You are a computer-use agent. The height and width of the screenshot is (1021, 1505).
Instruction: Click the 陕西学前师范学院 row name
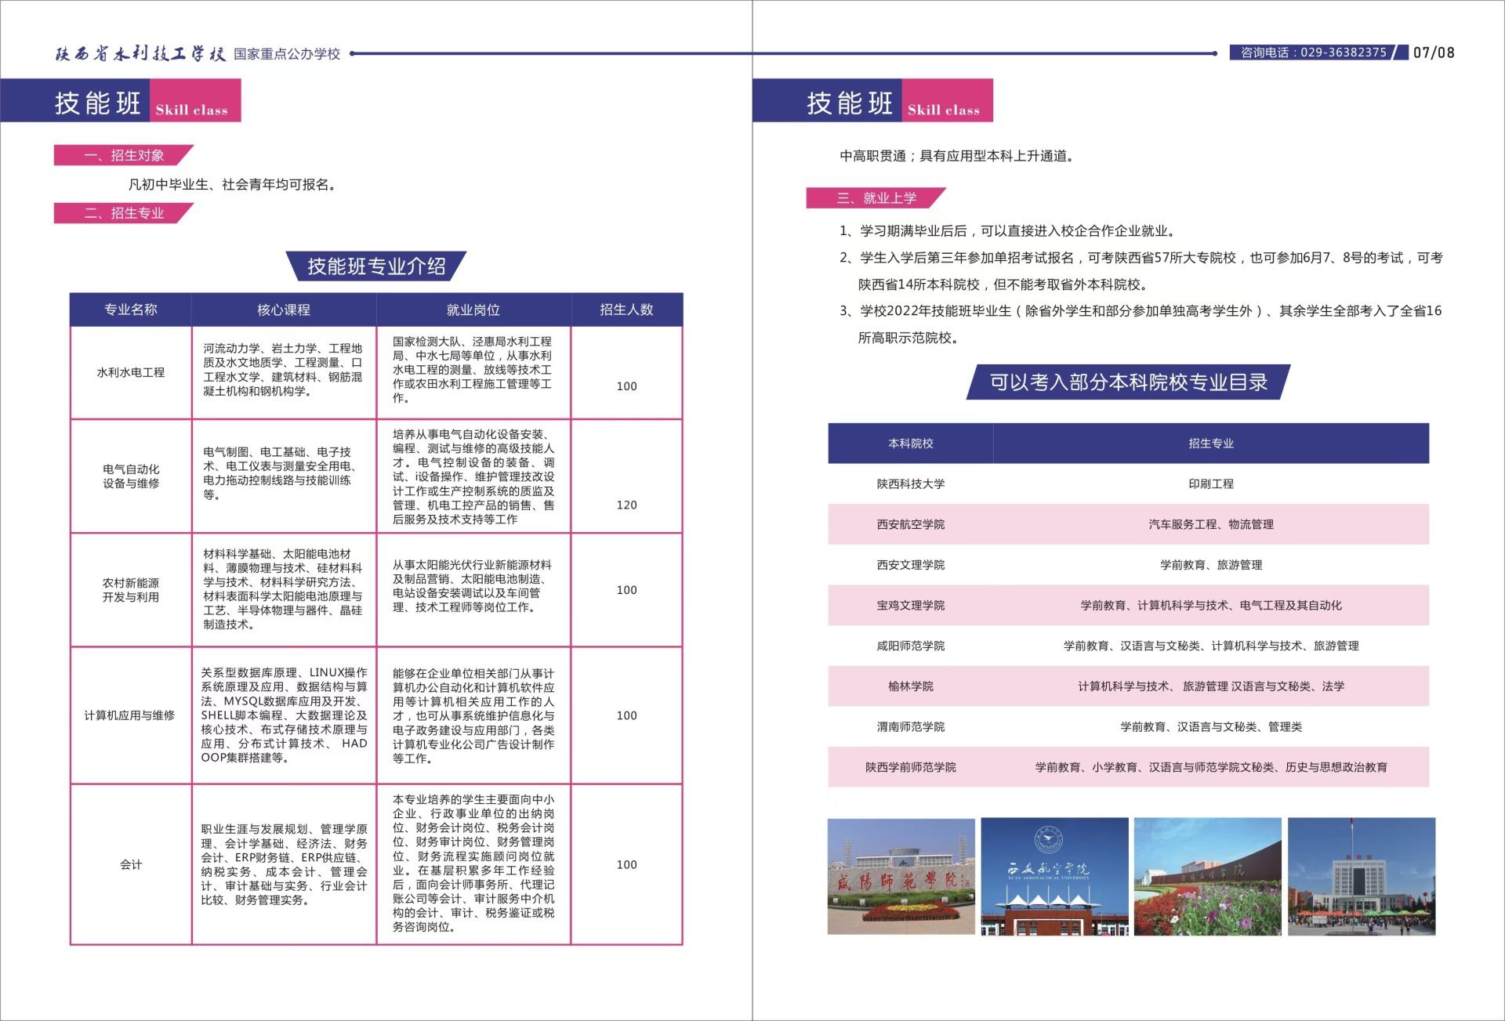click(x=911, y=768)
